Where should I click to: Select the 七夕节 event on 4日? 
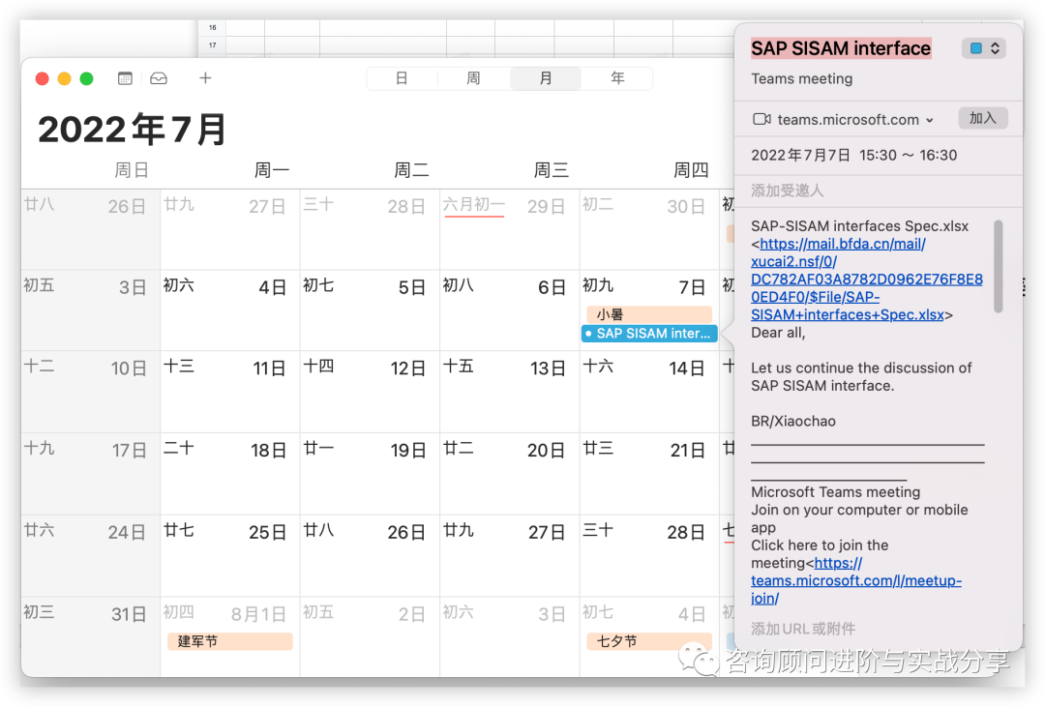coord(649,641)
